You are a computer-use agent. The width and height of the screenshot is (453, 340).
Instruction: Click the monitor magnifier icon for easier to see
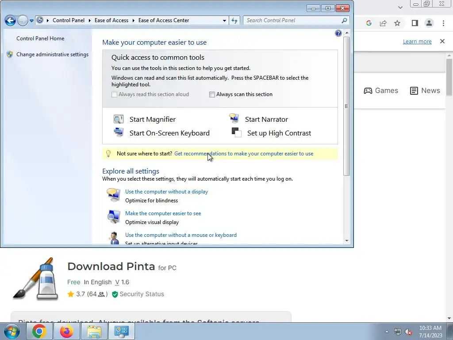(x=114, y=216)
